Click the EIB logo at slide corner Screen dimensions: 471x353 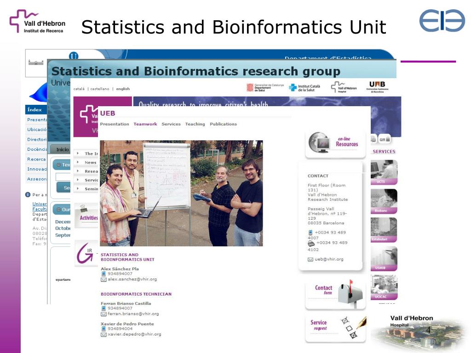(x=442, y=20)
